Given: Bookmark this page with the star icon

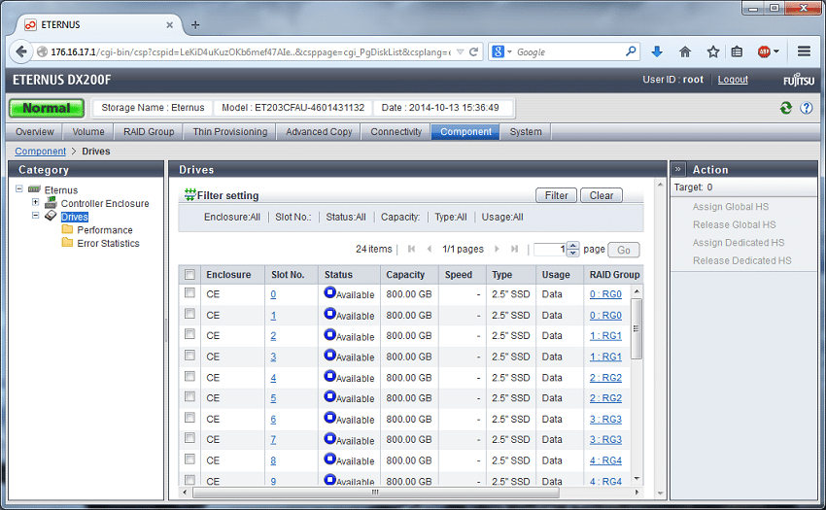Looking at the screenshot, I should [713, 51].
